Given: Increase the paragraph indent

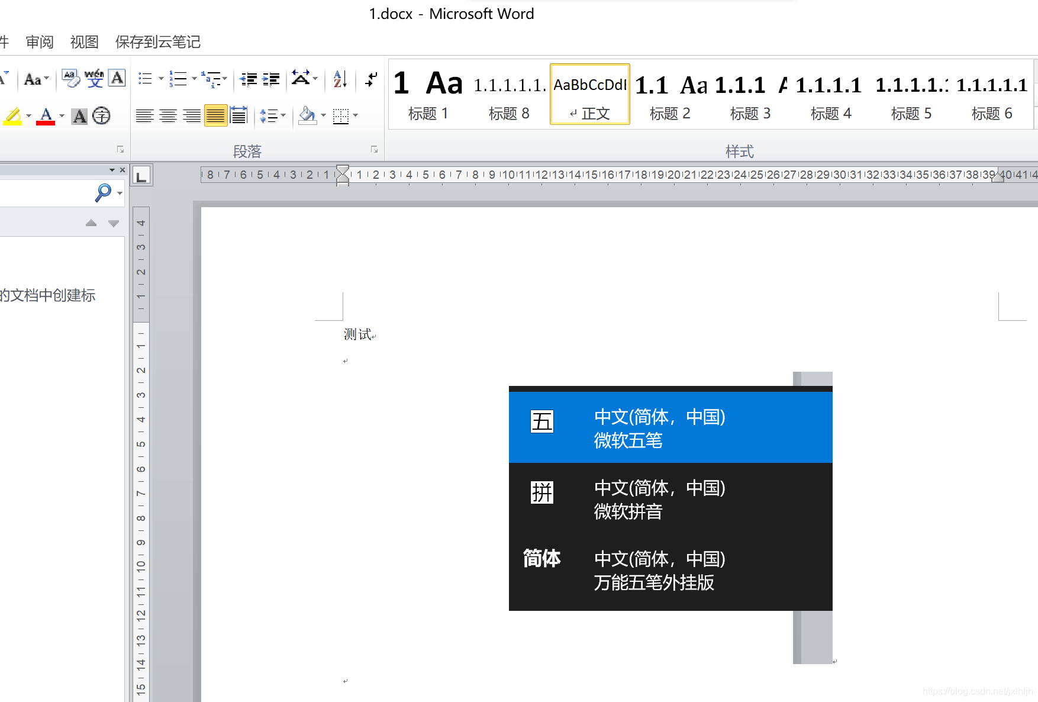Looking at the screenshot, I should pos(270,79).
